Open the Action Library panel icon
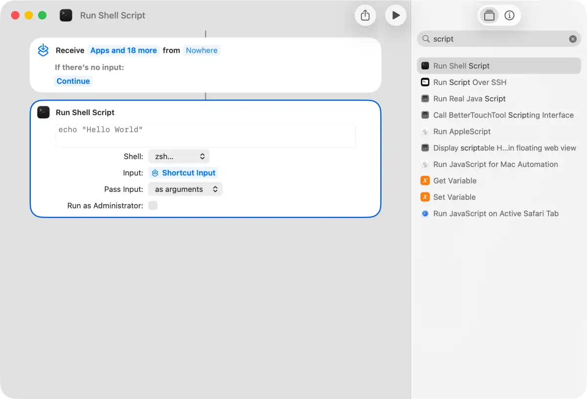587x399 pixels. (489, 16)
